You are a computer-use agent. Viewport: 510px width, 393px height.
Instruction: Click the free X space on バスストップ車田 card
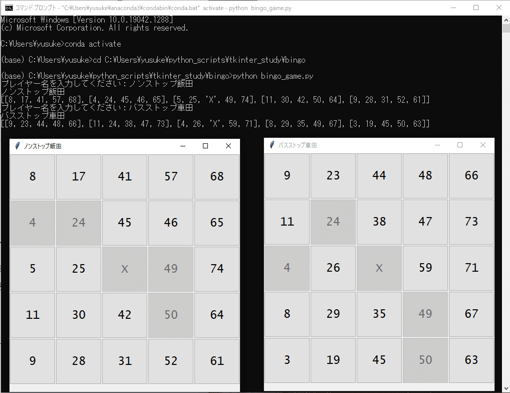[x=379, y=268]
